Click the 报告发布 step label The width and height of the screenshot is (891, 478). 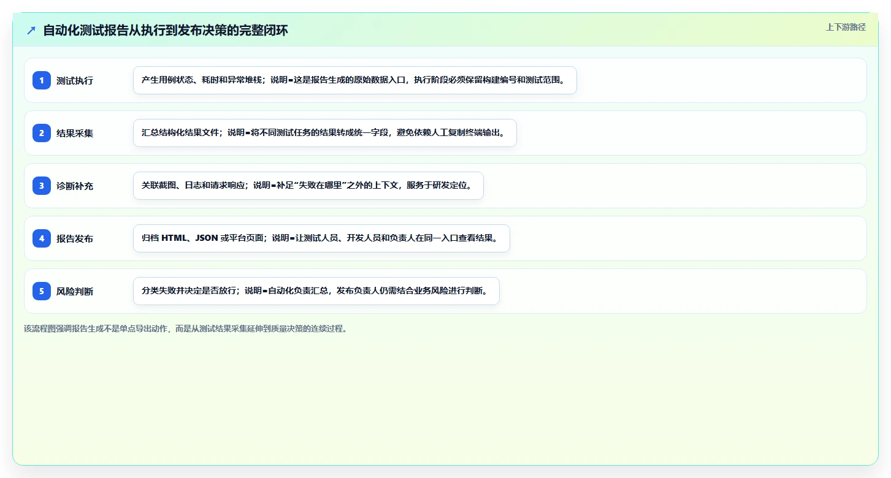(x=75, y=238)
